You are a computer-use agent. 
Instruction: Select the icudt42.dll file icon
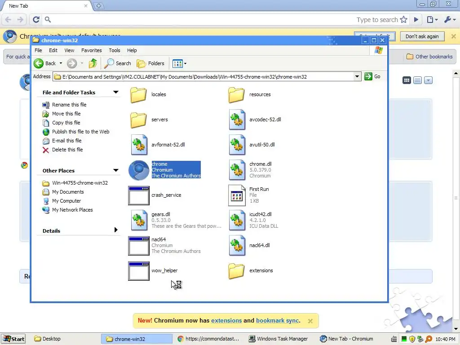tap(237, 220)
